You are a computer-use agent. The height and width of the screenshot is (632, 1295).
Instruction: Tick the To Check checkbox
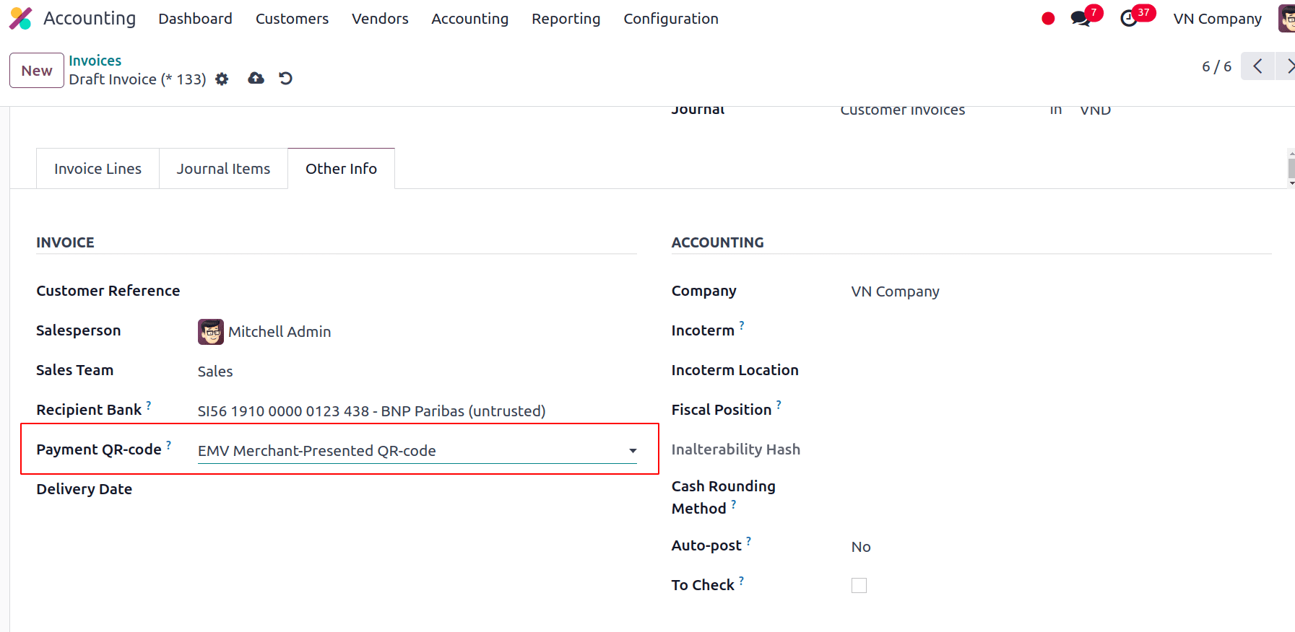click(x=859, y=586)
